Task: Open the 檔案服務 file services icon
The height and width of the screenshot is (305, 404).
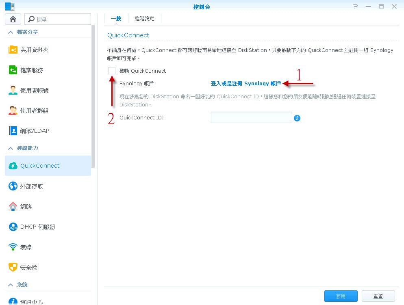Action: pyautogui.click(x=13, y=70)
